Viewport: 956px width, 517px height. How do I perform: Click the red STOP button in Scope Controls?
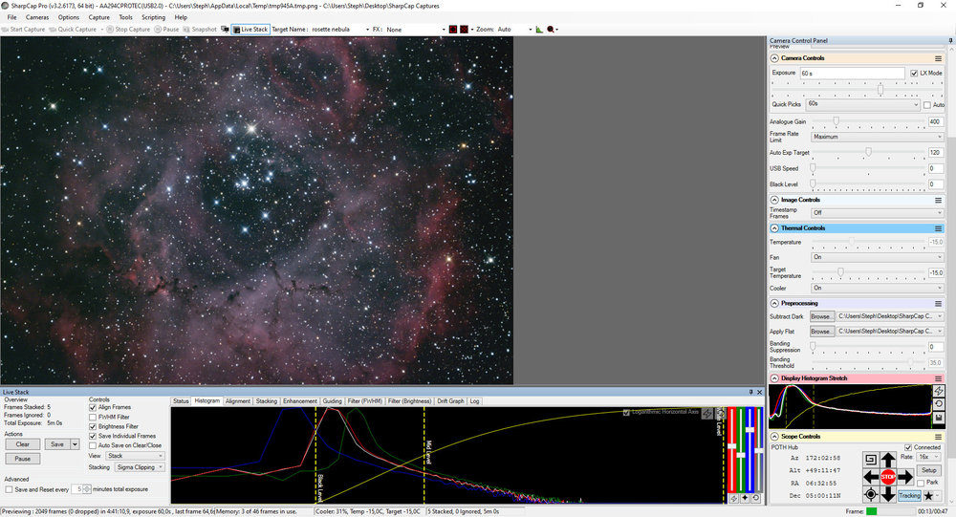tap(888, 476)
